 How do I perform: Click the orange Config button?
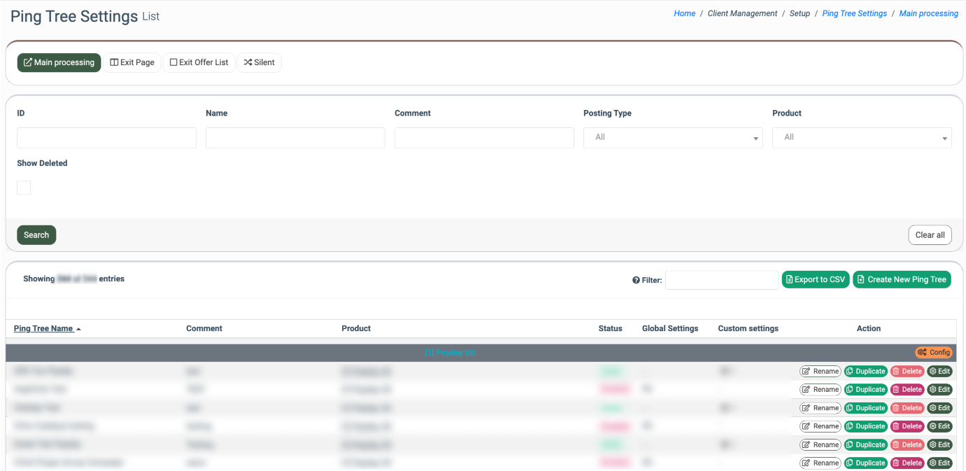click(x=934, y=353)
